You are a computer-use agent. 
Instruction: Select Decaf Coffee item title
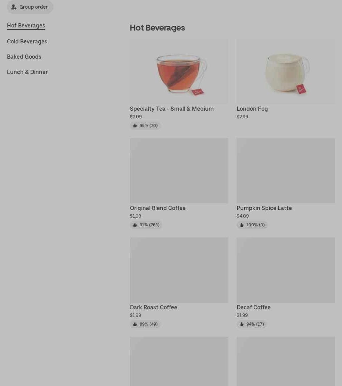click(253, 307)
